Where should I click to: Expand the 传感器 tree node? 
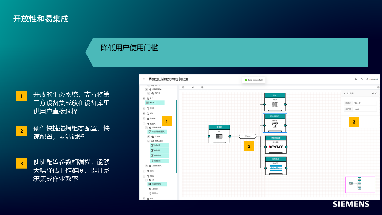(x=144, y=119)
